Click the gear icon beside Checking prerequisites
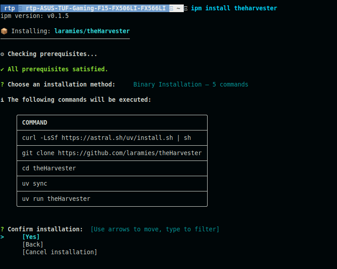The height and width of the screenshot is (269, 337). 2,54
